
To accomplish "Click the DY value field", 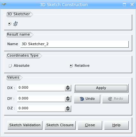I will click(x=41, y=99).
